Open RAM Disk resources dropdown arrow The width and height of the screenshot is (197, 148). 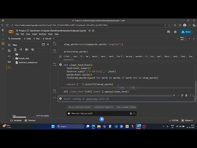click(x=189, y=39)
